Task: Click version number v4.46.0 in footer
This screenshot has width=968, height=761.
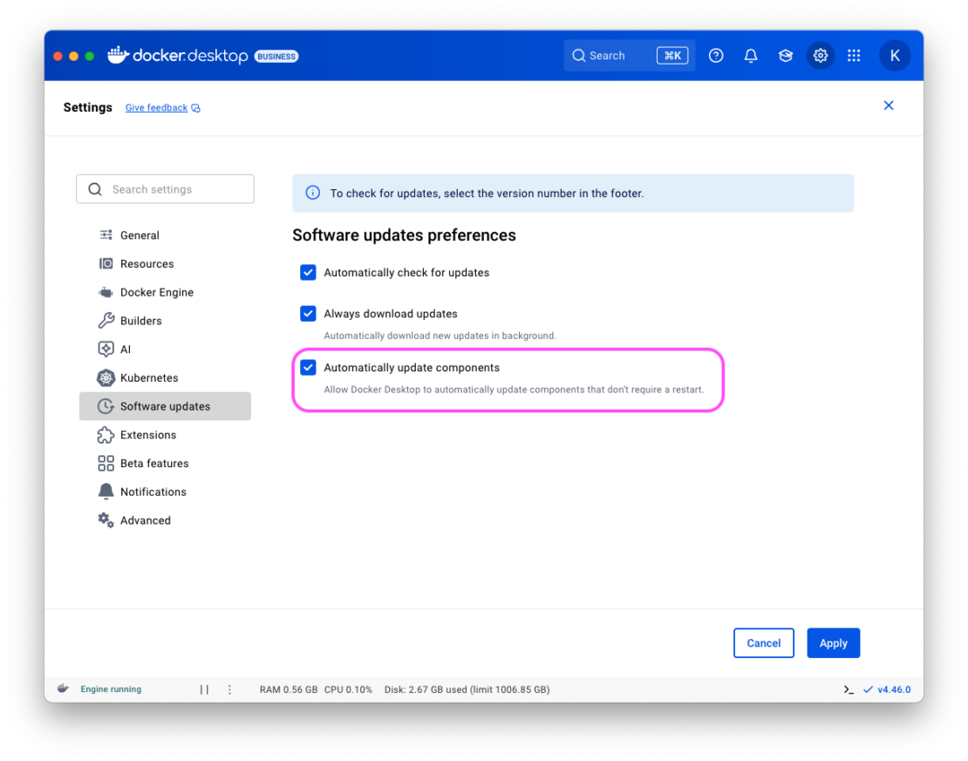Action: (894, 690)
